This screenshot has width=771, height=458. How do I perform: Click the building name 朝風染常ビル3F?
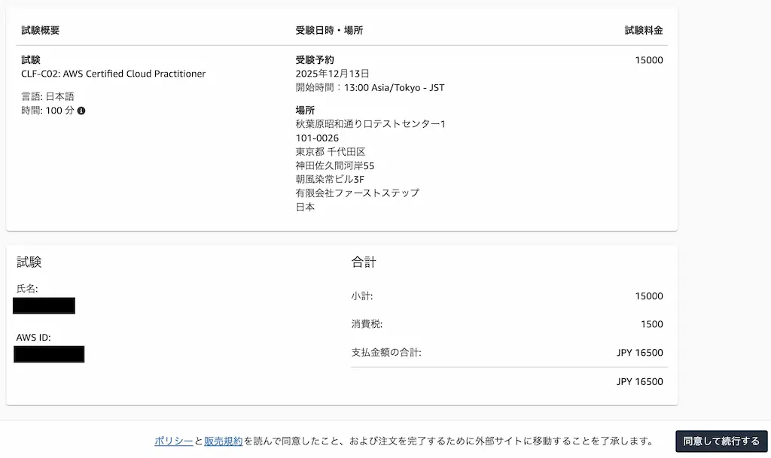(x=330, y=179)
